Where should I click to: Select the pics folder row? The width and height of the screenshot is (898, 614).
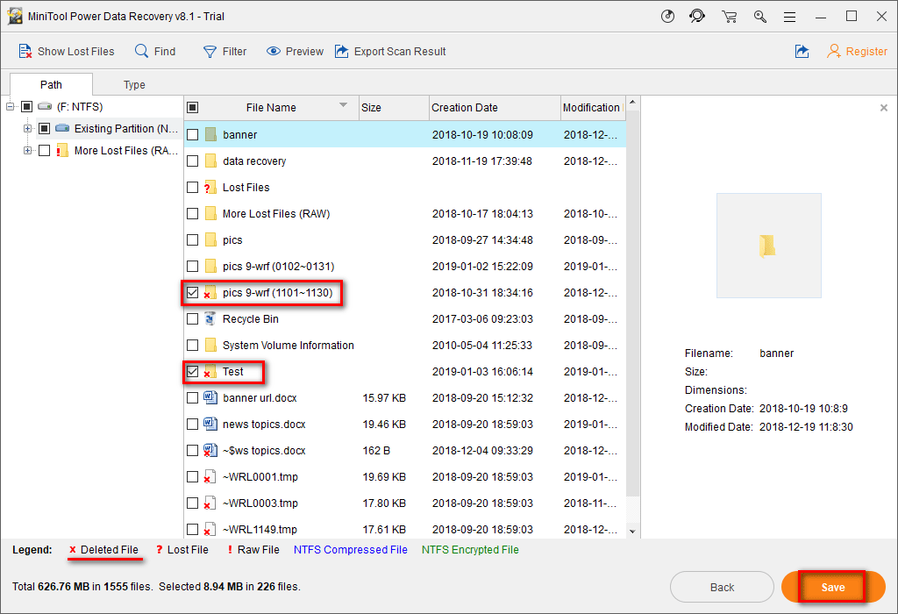[405, 240]
